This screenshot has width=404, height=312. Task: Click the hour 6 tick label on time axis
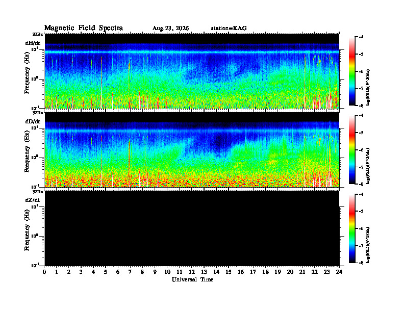click(118, 272)
